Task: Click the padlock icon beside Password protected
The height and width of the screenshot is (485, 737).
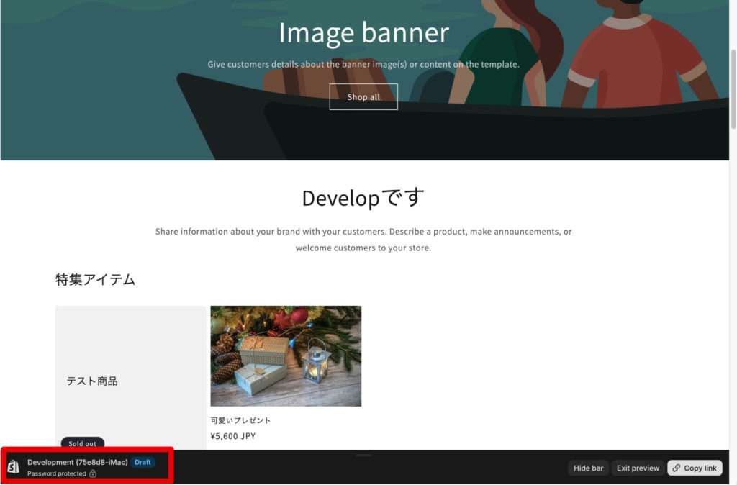Action: point(93,473)
